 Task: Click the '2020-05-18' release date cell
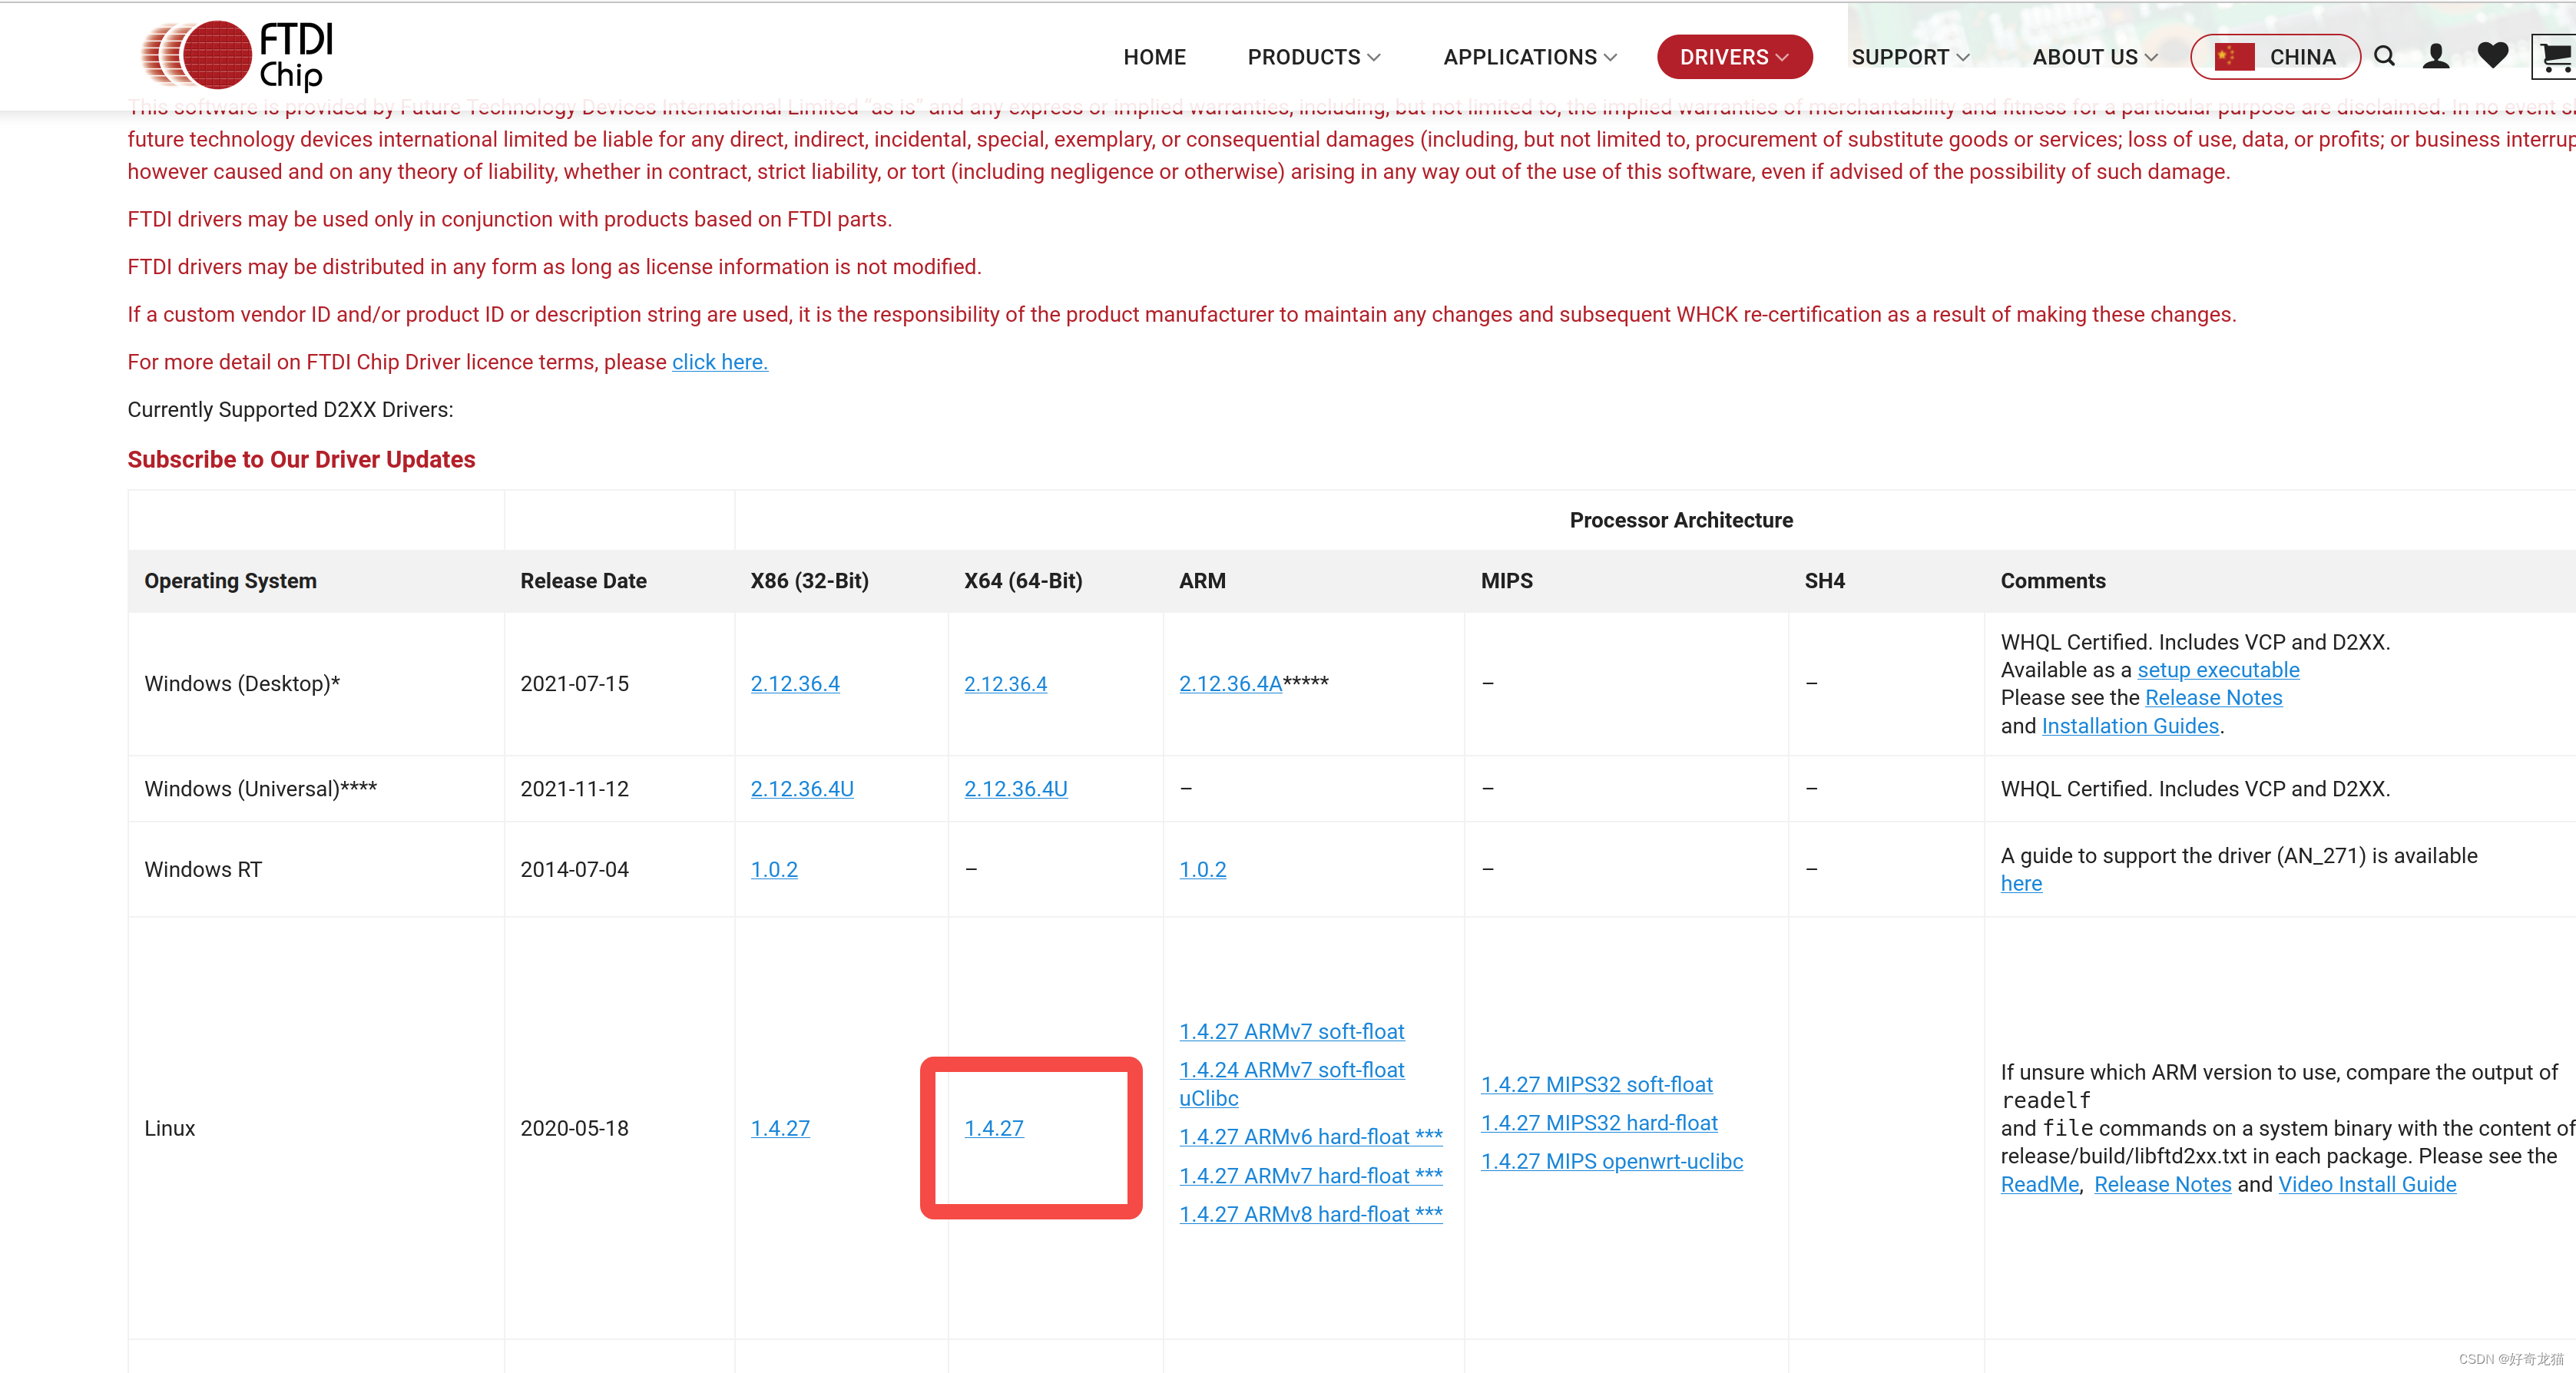click(574, 1128)
